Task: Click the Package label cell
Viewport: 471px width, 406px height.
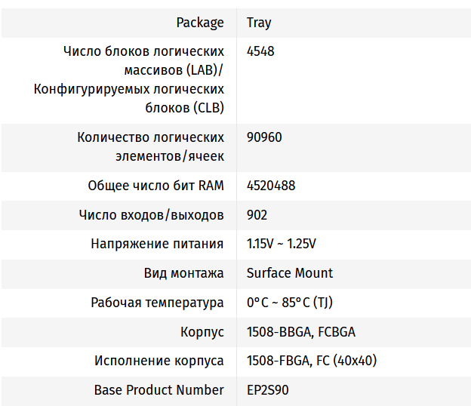Action: point(200,23)
